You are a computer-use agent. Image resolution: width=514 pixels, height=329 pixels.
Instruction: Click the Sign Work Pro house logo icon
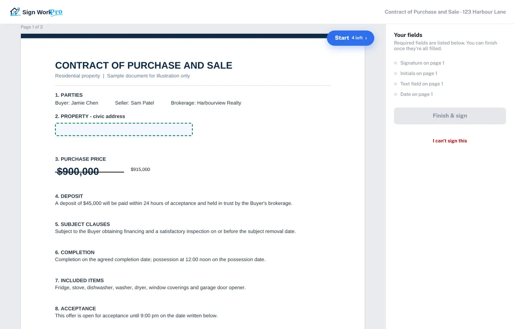tap(15, 12)
